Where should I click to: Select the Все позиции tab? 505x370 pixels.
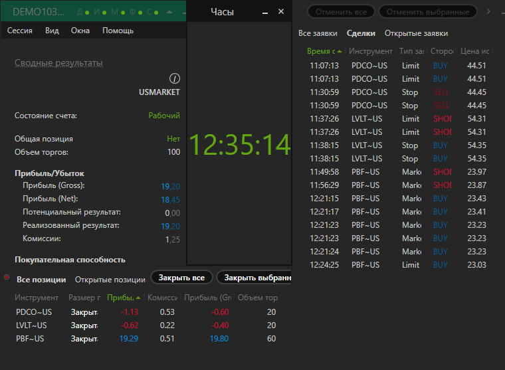pyautogui.click(x=41, y=280)
